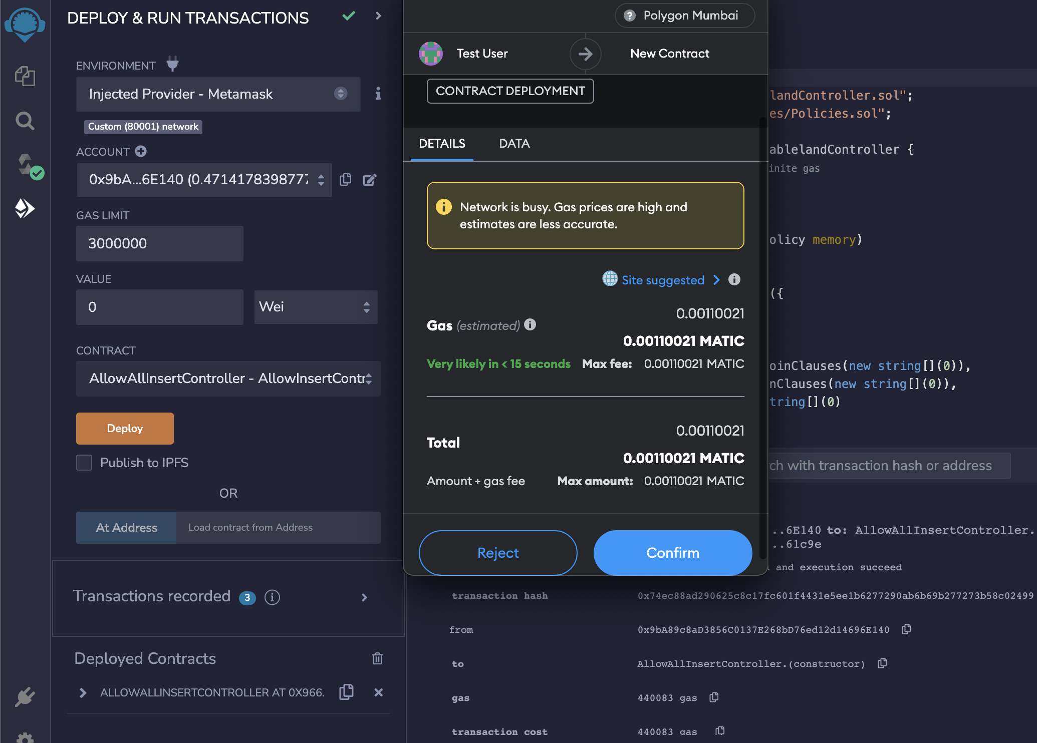
Task: Select Wei unit dropdown for value
Action: pyautogui.click(x=314, y=306)
